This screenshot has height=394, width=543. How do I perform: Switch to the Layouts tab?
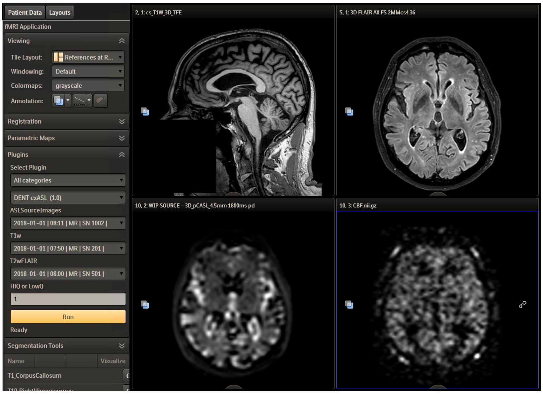point(60,13)
